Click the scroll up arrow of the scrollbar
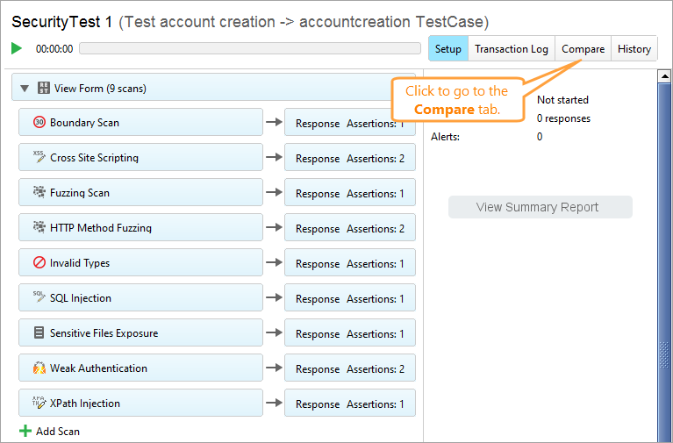The width and height of the screenshot is (673, 443). tap(664, 76)
